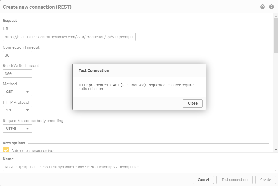This screenshot has height=186, width=278.
Task: Close the Test Connection dialog
Action: click(193, 103)
